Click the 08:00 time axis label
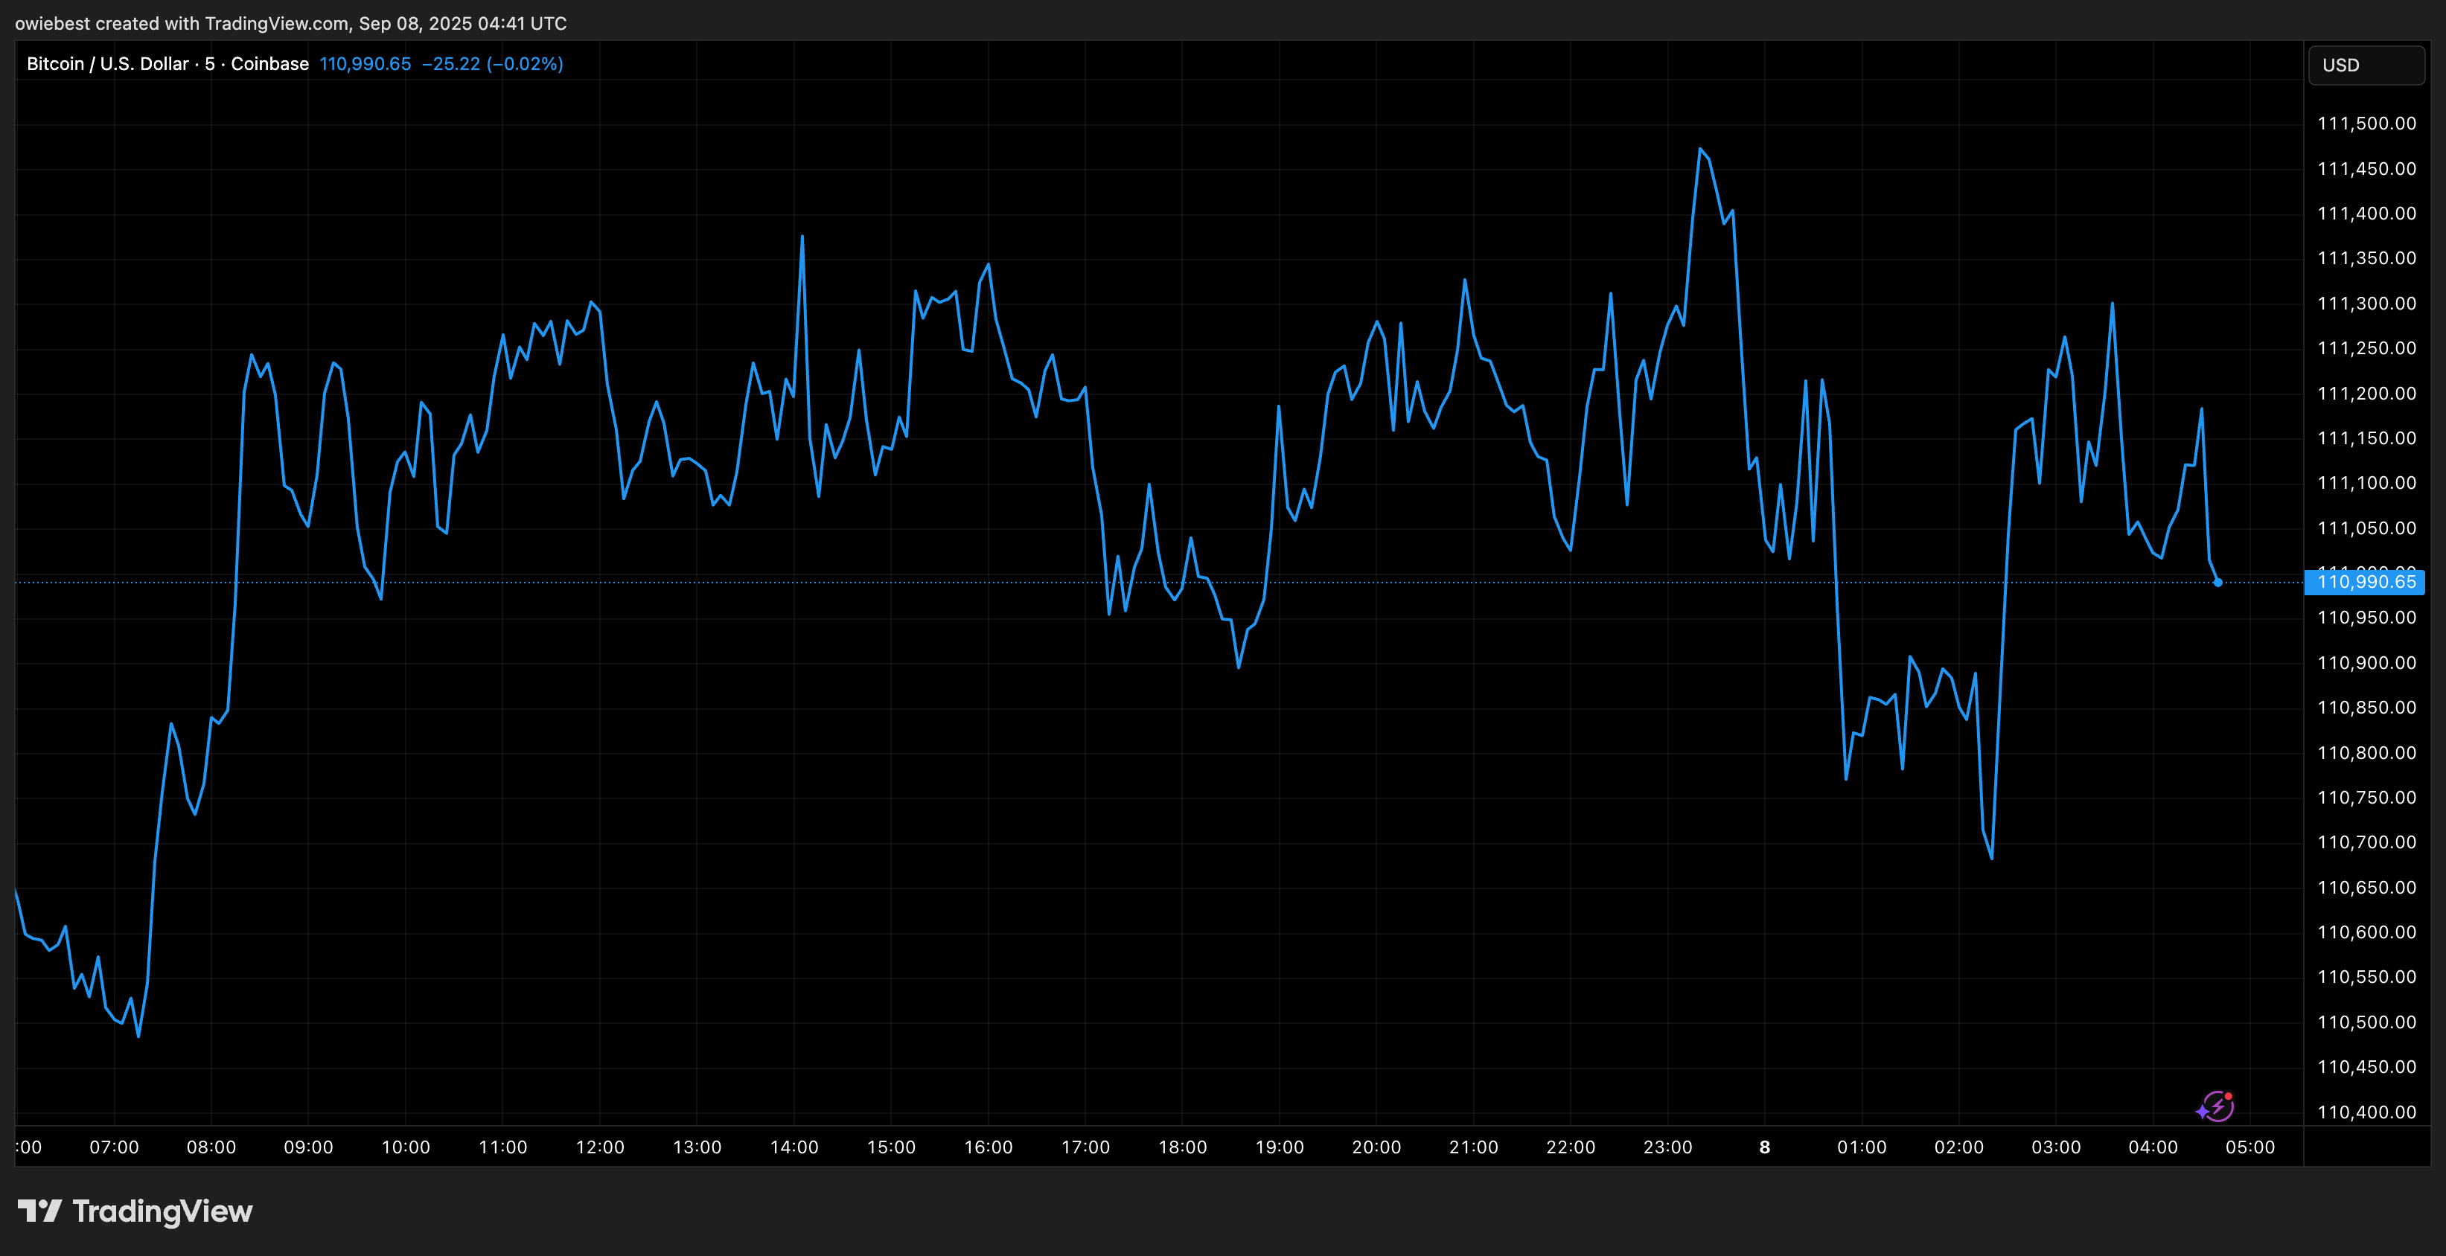 pyautogui.click(x=211, y=1147)
